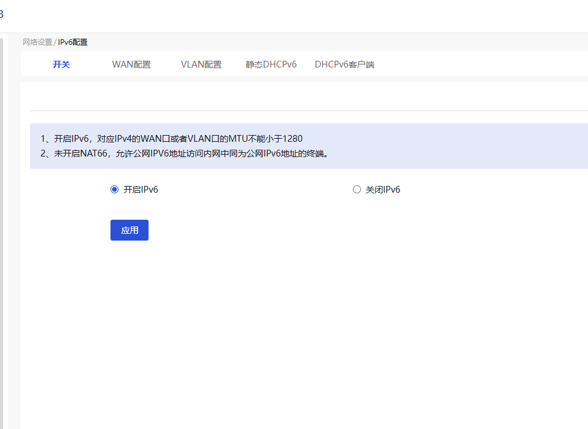Switch to the DHCPv6客户端 tab
The height and width of the screenshot is (429, 588).
pos(344,64)
